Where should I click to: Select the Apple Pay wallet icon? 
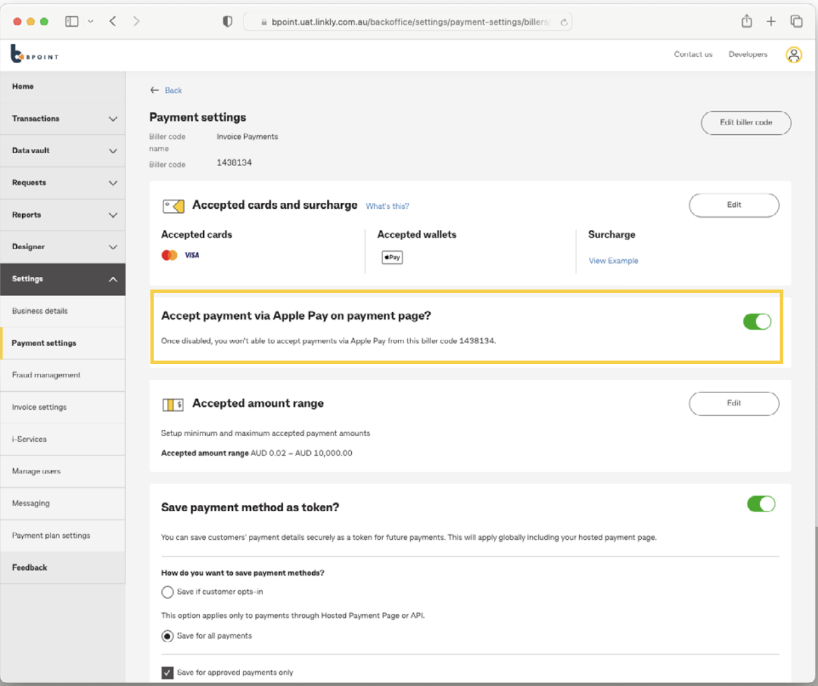(392, 257)
